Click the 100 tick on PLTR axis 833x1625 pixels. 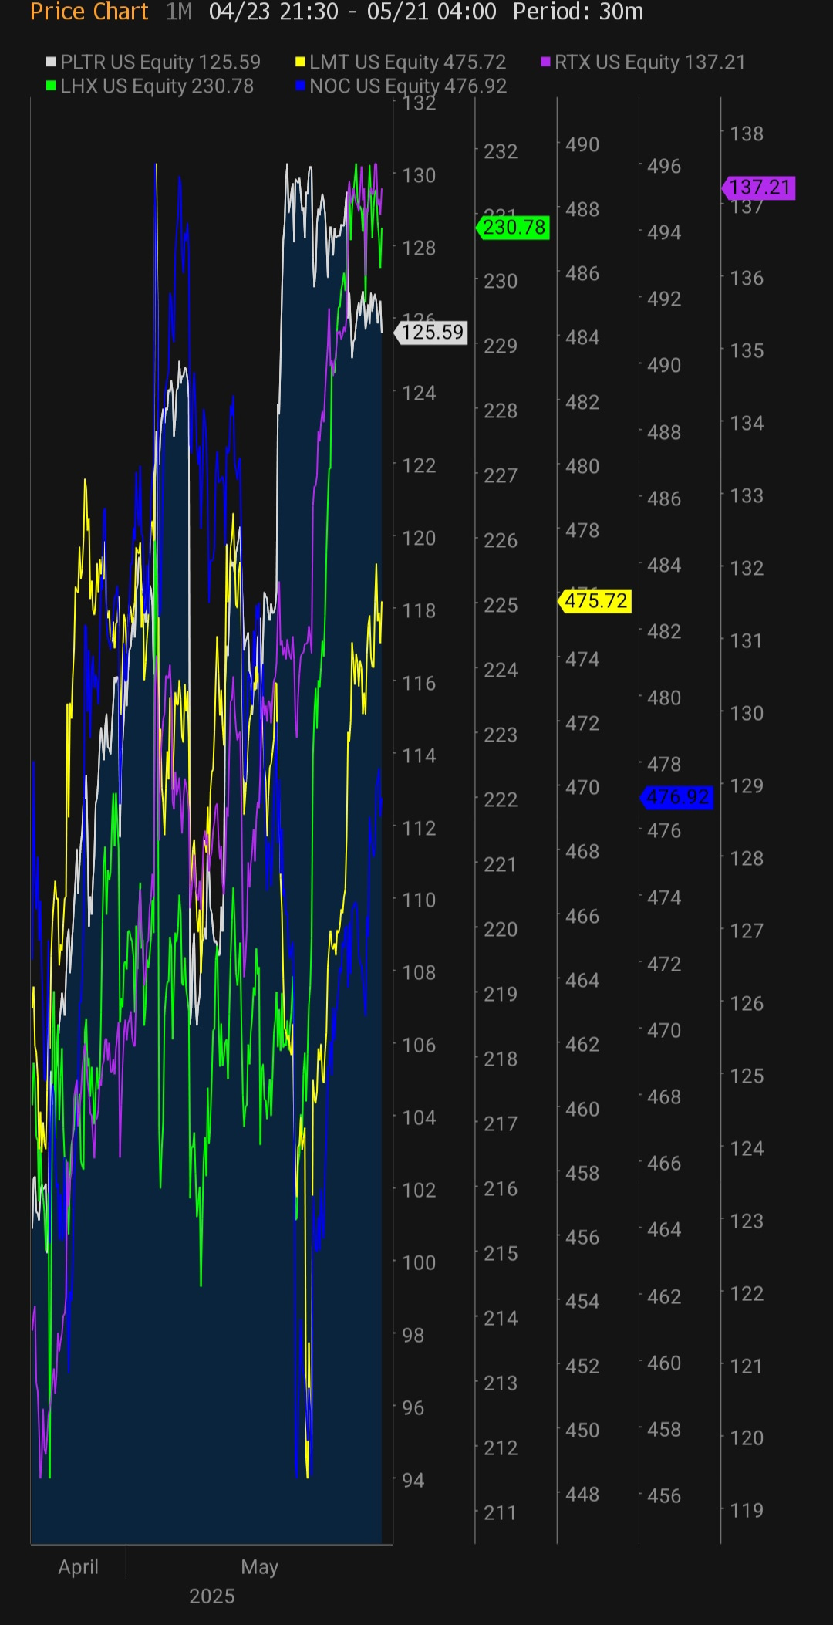[x=419, y=1263]
